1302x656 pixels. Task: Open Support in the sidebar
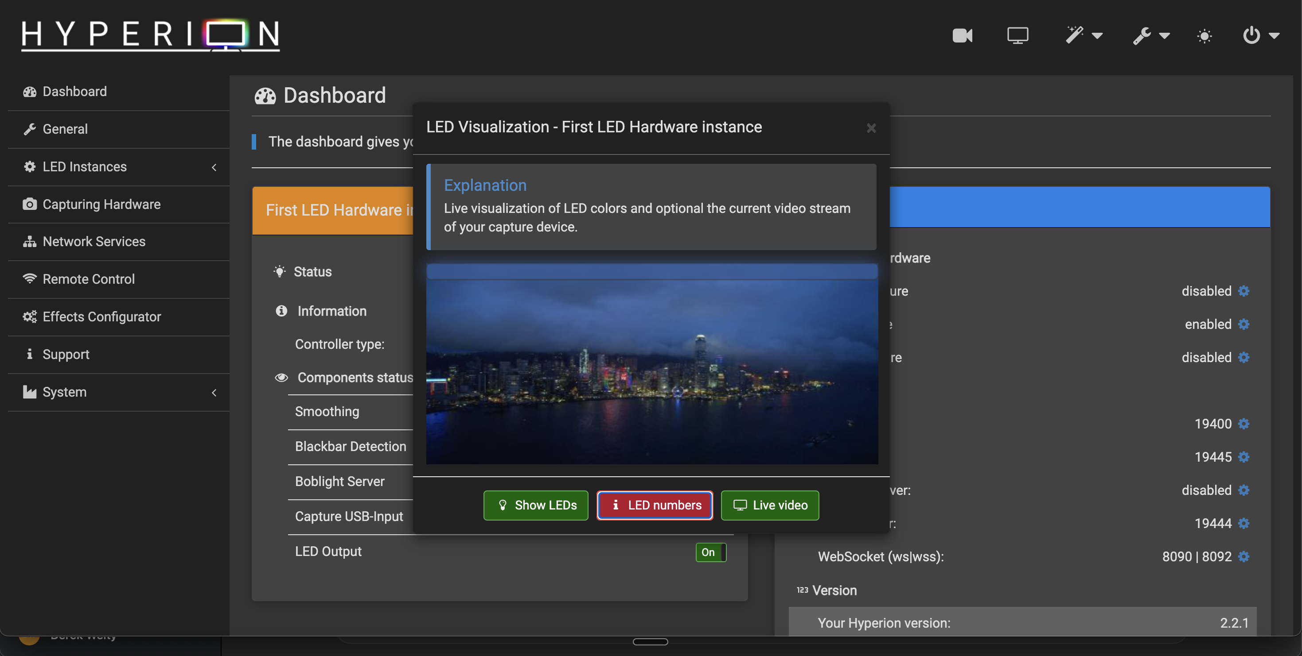[119, 355]
